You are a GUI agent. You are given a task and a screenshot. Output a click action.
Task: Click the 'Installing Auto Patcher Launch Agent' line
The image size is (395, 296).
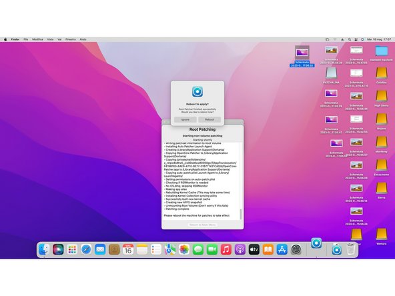pyautogui.click(x=188, y=147)
